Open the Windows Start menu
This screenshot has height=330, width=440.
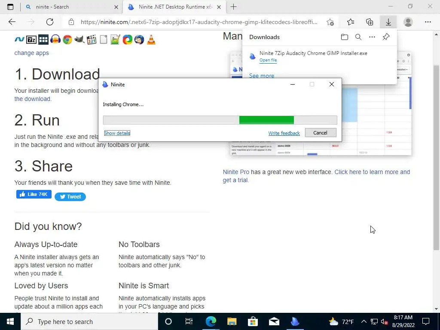[10, 321]
